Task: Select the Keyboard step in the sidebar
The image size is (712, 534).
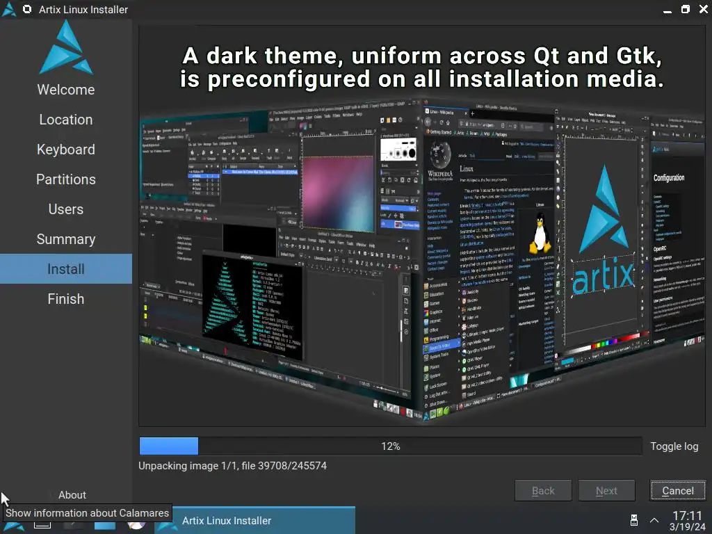Action: click(66, 150)
